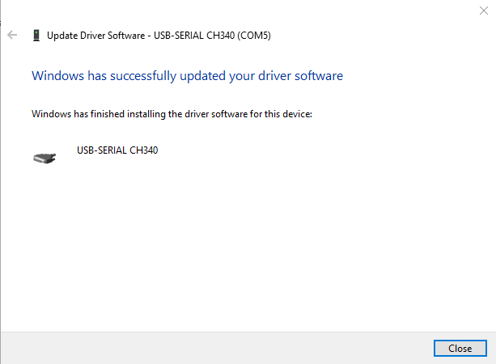Click the "Windows has finished installing" description text

pos(172,114)
